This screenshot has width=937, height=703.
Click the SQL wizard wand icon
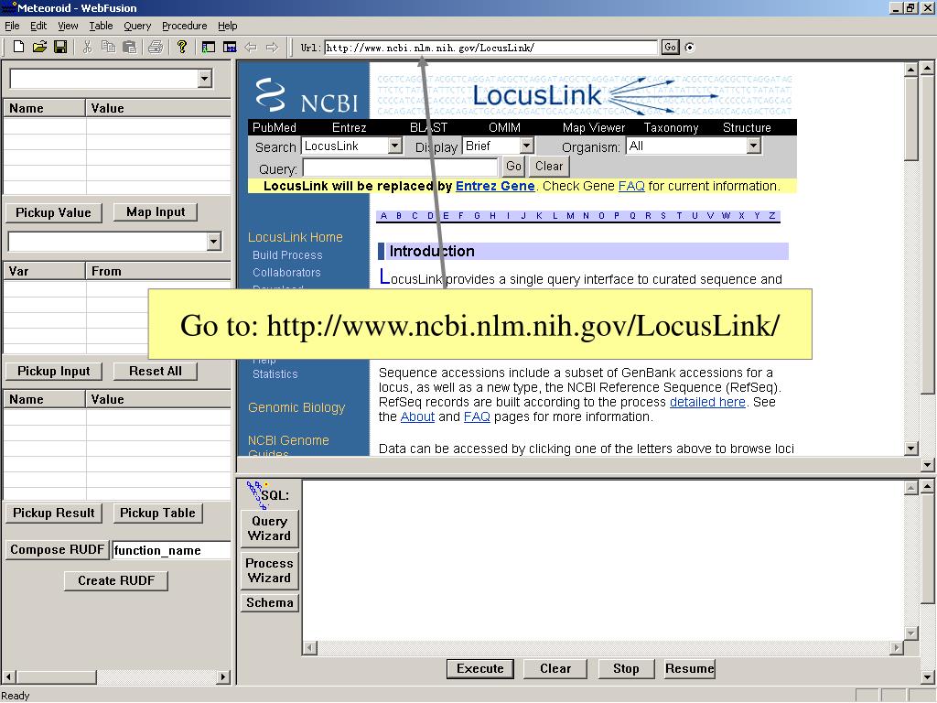[256, 494]
